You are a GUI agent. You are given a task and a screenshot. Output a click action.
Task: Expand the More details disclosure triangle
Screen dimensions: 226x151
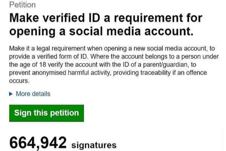point(11,94)
